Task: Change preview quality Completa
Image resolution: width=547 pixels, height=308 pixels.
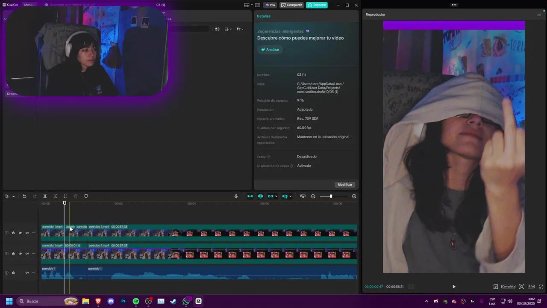Action: [x=509, y=287]
